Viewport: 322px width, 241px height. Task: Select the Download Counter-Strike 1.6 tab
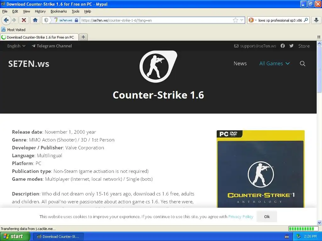pos(39,37)
